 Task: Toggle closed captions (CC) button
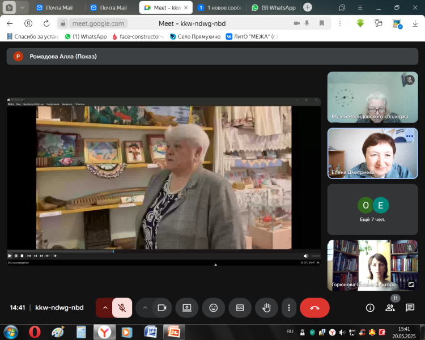(240, 308)
